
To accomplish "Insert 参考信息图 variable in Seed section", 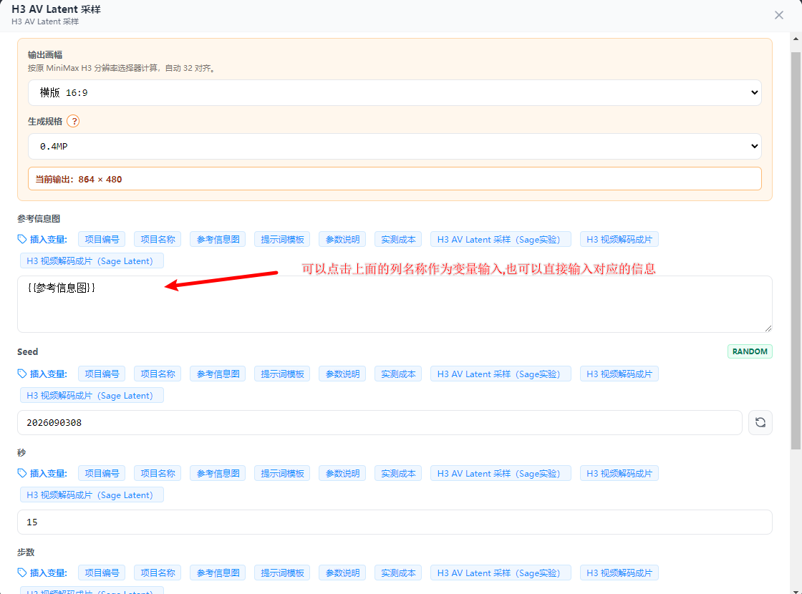I will tap(218, 374).
